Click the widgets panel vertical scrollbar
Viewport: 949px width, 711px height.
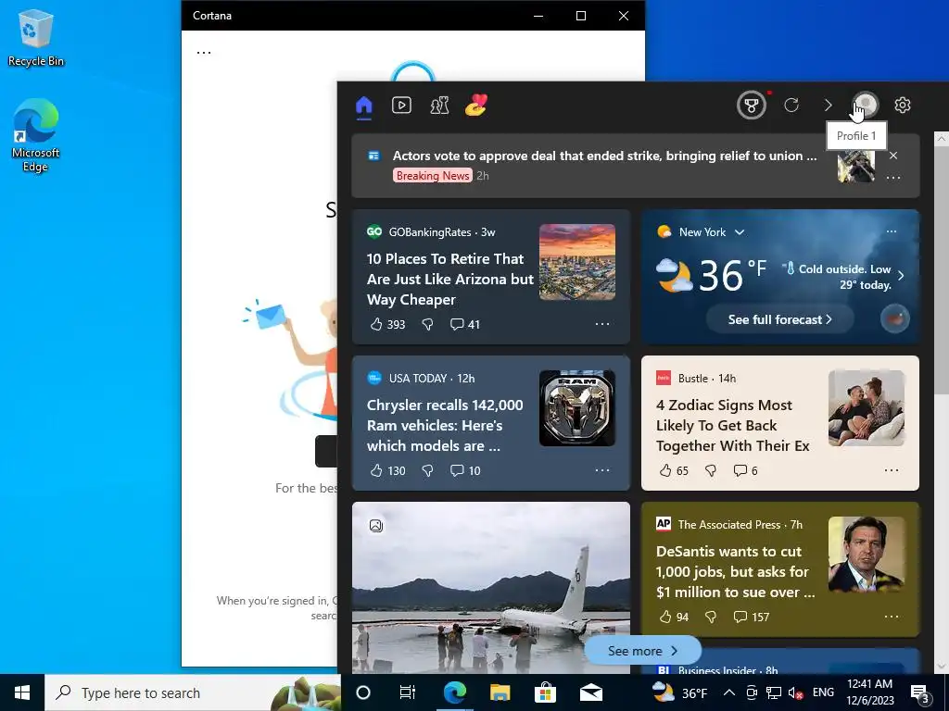(942, 271)
